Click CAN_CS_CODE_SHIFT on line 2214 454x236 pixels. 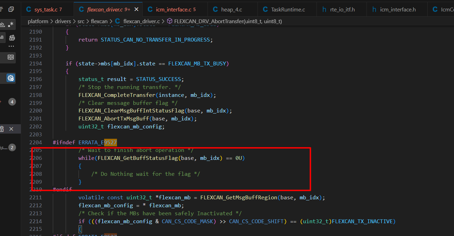point(257,221)
